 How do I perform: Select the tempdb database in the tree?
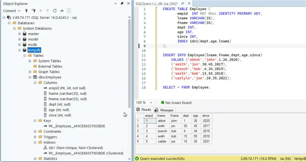[x=34, y=50]
